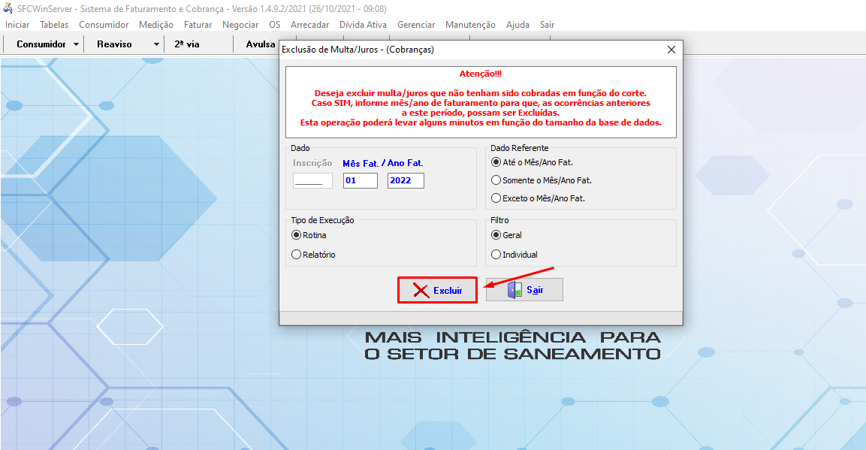
Task: Click the Ano Fat. field showing 2022
Action: (x=406, y=181)
